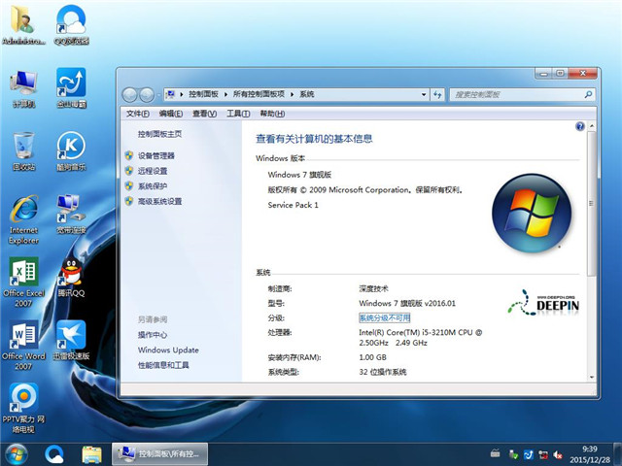Open the 查看(V) menu
This screenshot has width=622, height=466.
[x=204, y=114]
